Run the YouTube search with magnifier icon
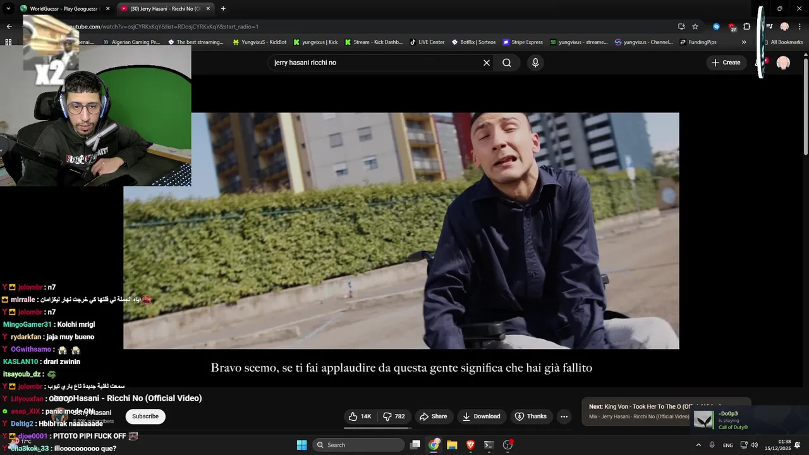This screenshot has width=809, height=455. click(507, 63)
